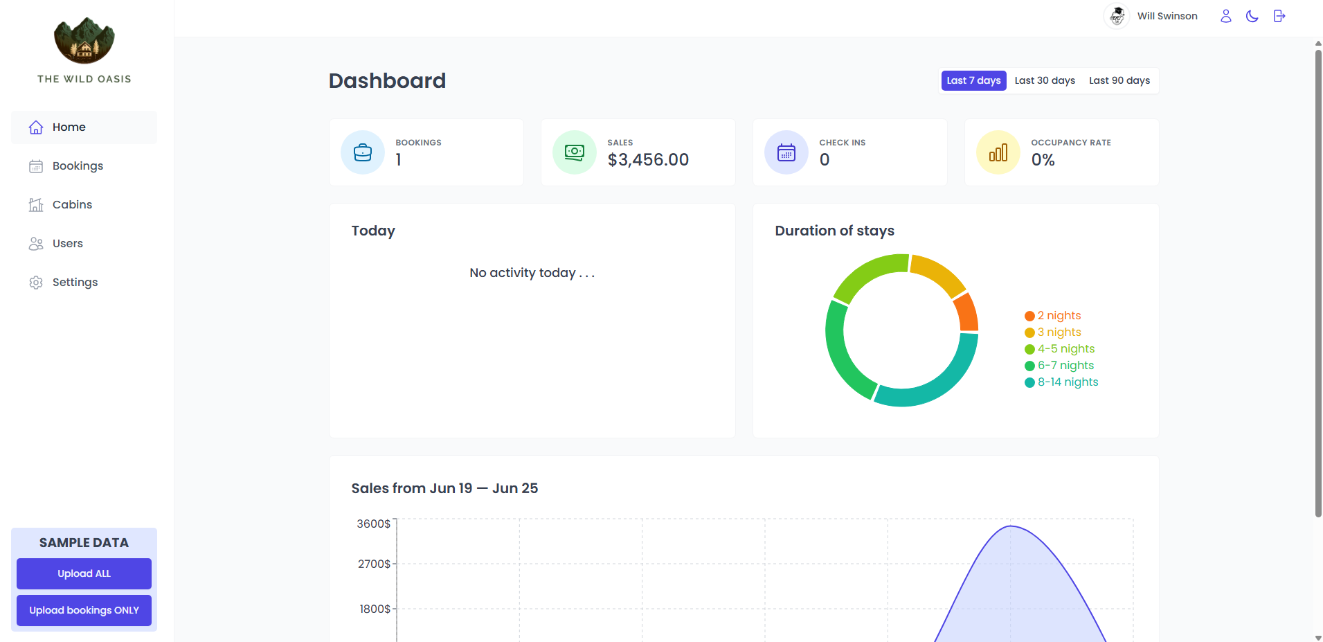Viewport: 1323px width, 642px height.
Task: Toggle dark mode with the moon icon
Action: tap(1252, 16)
